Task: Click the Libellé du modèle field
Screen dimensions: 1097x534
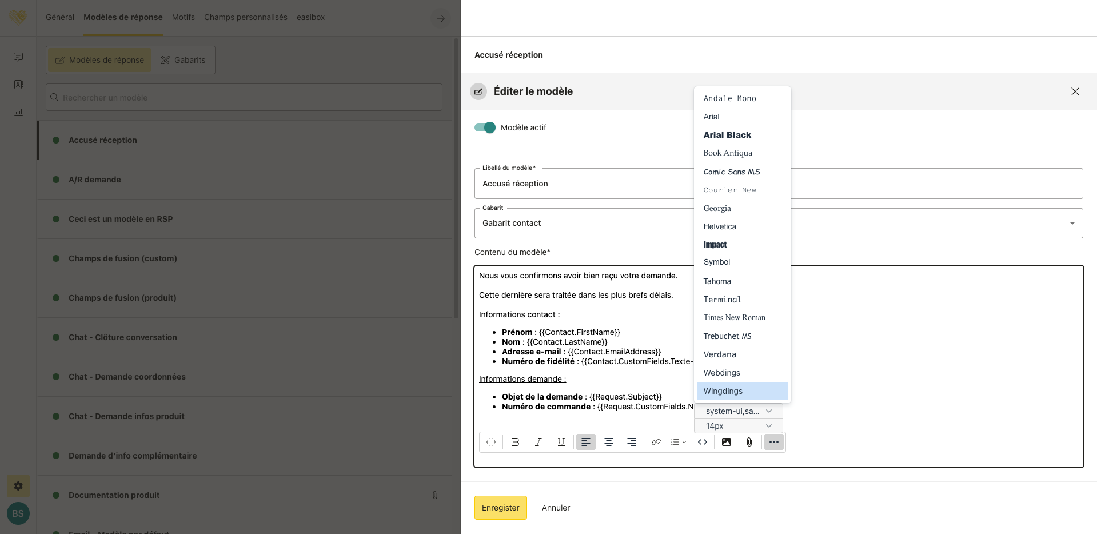Action: [x=583, y=184]
